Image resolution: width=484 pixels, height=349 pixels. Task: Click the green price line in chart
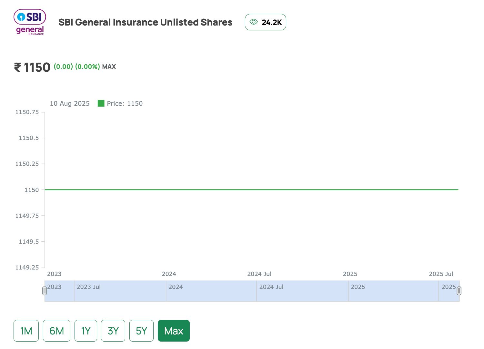(252, 190)
